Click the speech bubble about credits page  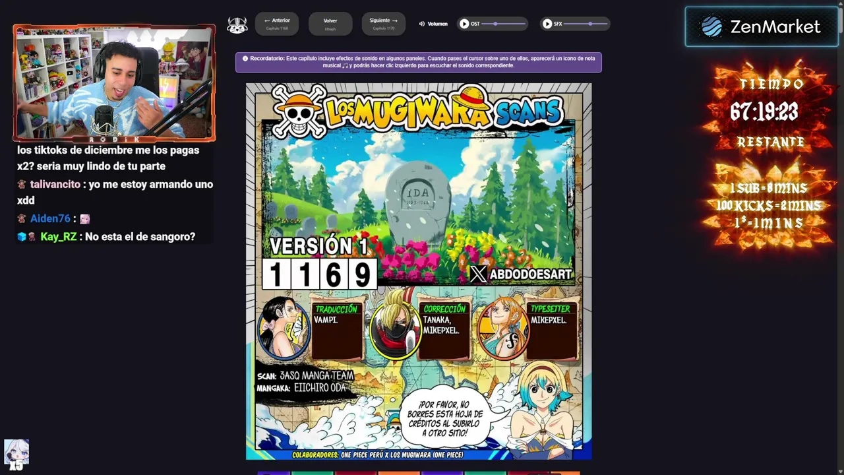coord(444,418)
